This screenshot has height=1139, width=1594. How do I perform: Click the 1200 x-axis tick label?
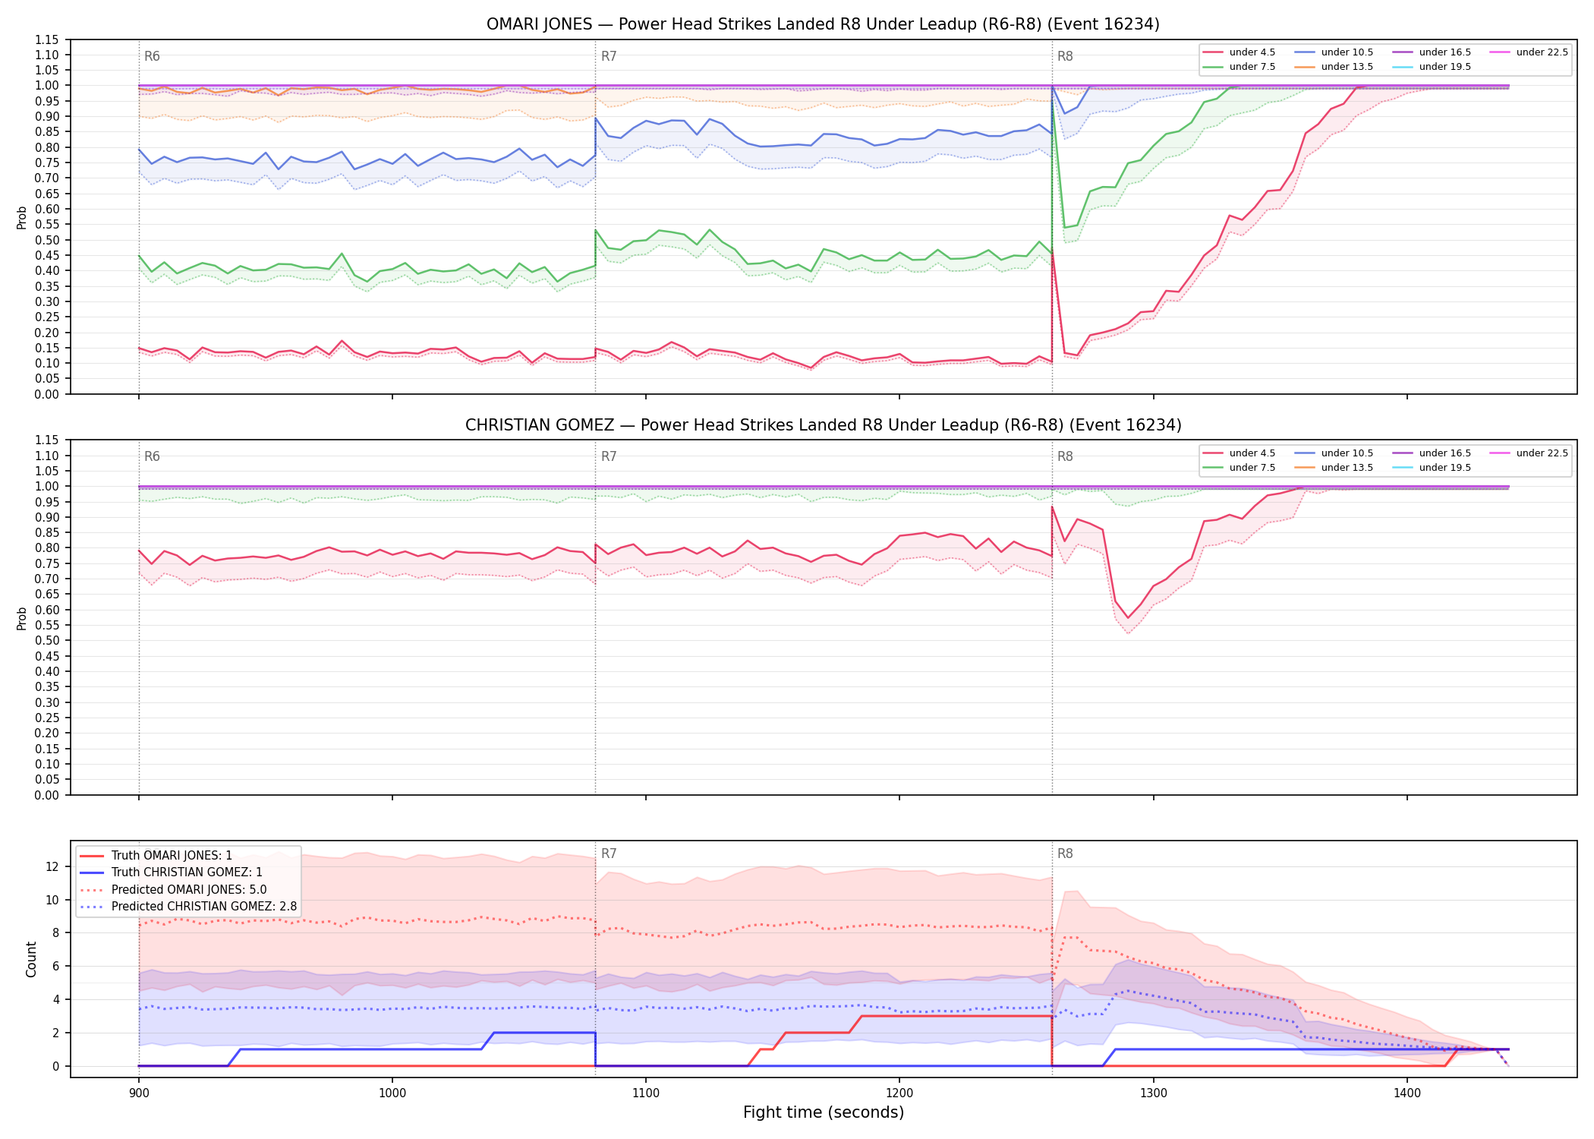coord(899,1092)
